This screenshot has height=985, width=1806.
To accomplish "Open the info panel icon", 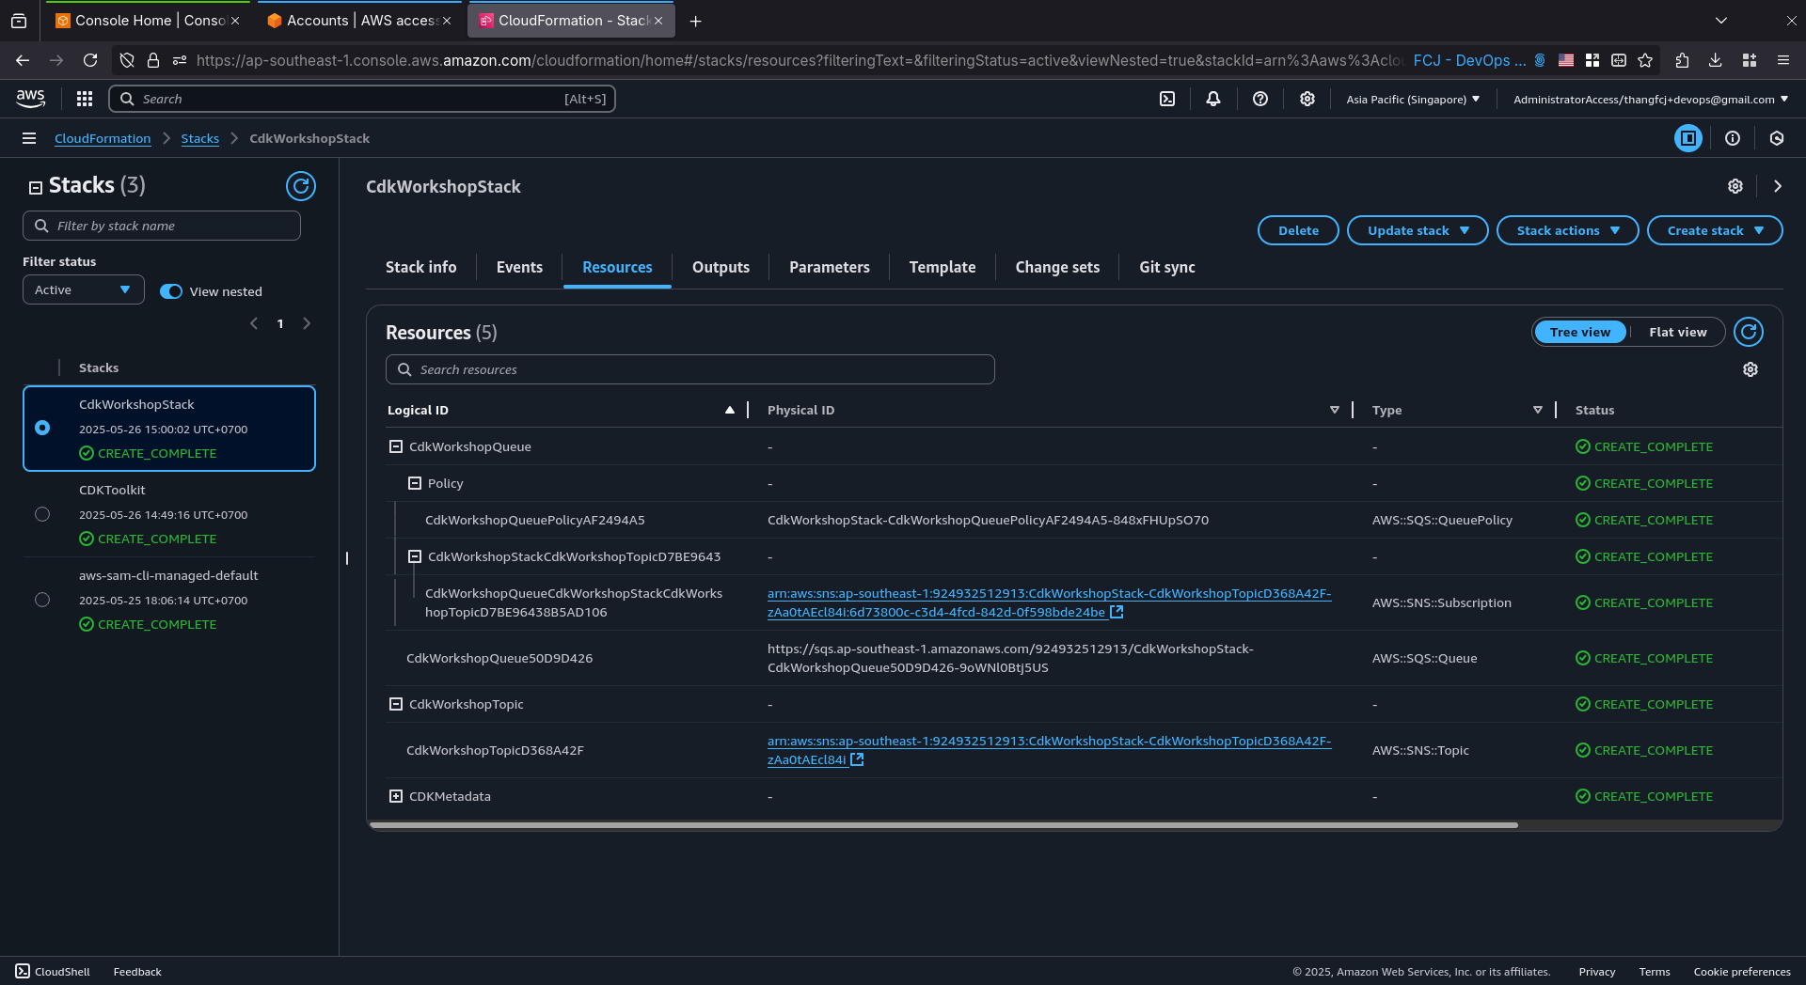I will pos(1733,138).
